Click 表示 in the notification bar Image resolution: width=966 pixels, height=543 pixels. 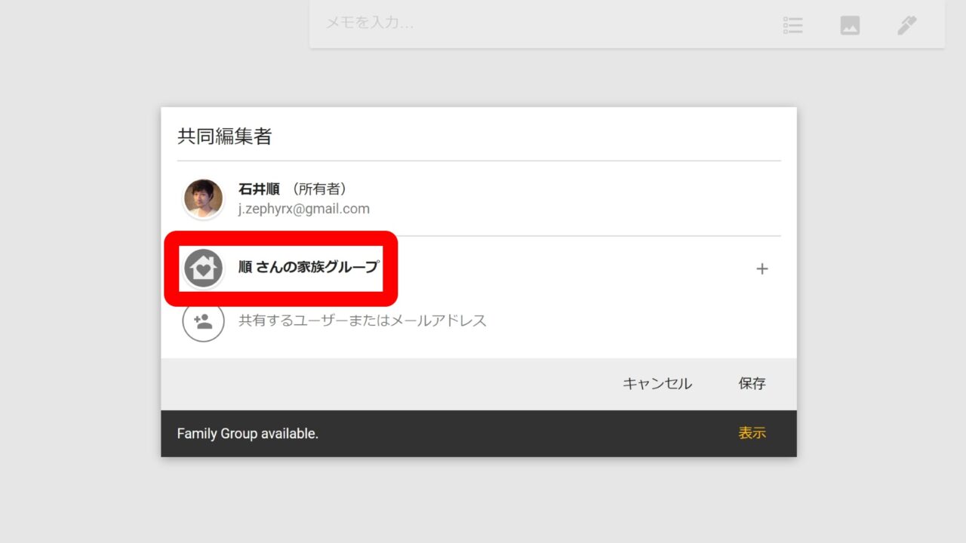752,434
